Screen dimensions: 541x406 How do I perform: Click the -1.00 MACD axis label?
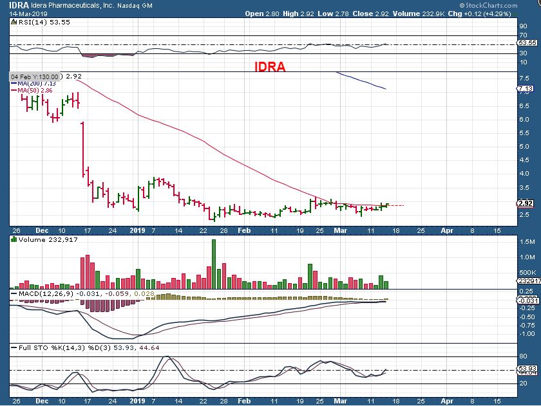pyautogui.click(x=527, y=334)
